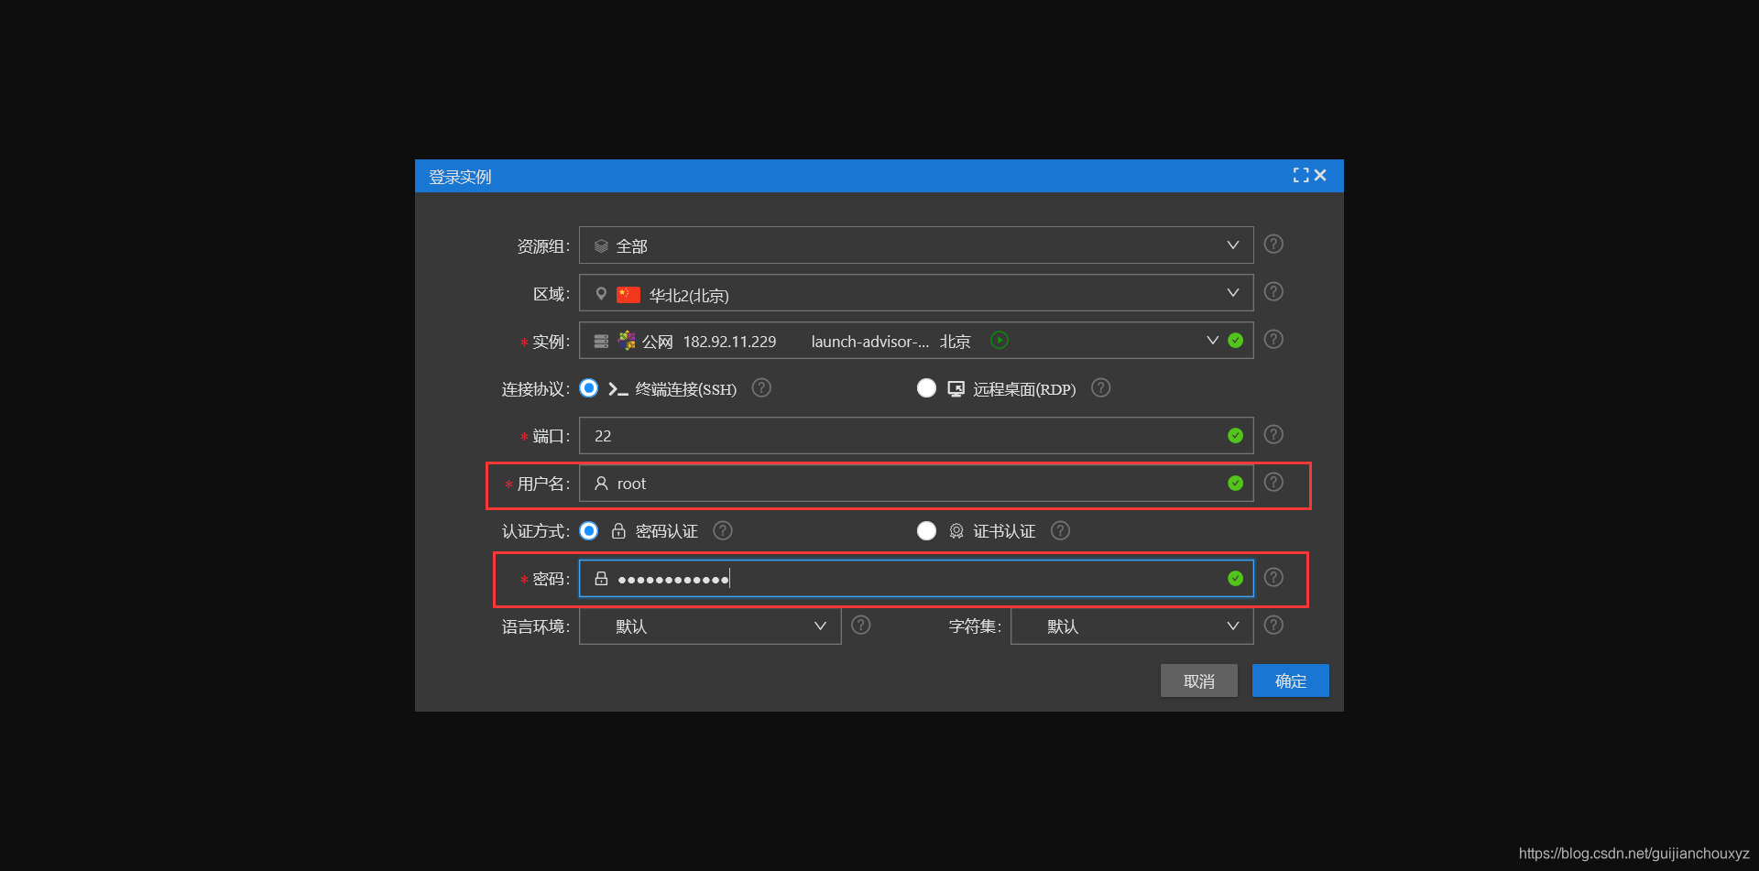
Task: Click the 端口 input field with 22
Action: coord(916,435)
